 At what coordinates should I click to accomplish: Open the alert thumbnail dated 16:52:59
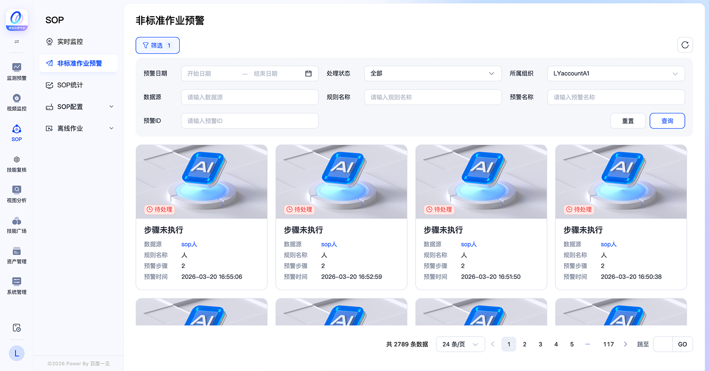click(x=342, y=182)
